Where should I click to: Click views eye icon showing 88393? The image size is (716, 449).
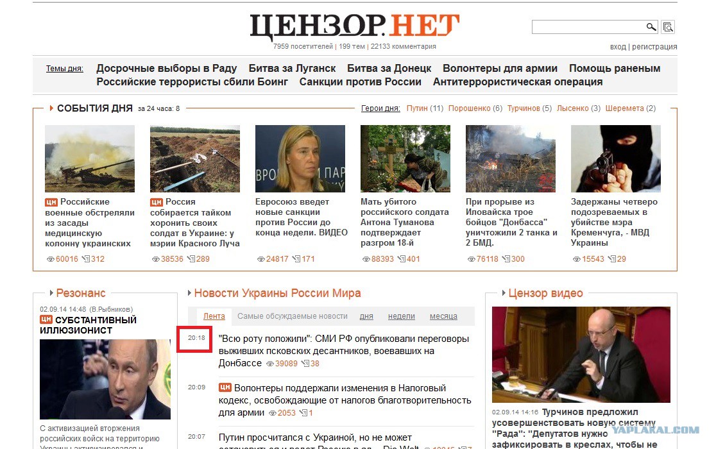click(x=366, y=259)
